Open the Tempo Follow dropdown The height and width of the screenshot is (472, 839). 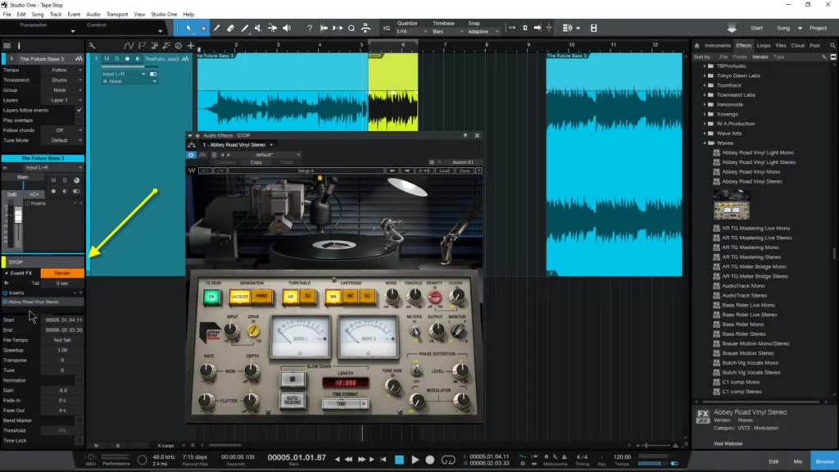(62, 70)
